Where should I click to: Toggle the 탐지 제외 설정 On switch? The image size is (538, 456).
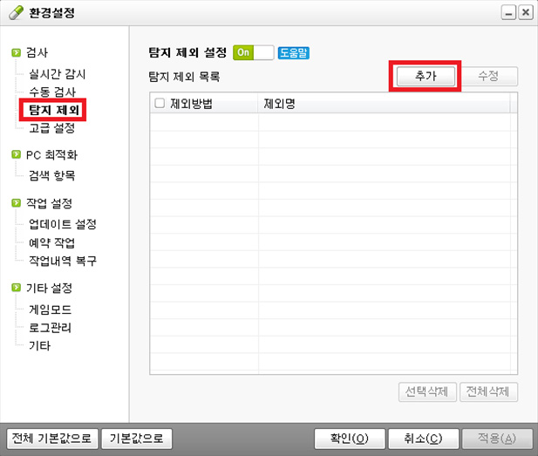[254, 53]
